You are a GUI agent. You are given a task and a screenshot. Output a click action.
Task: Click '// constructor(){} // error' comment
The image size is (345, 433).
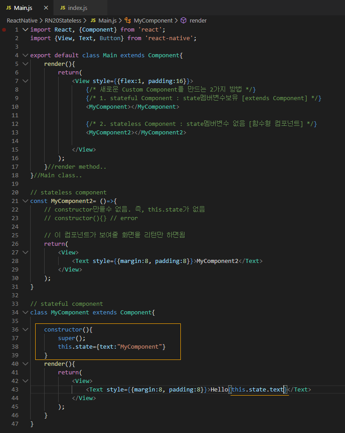(x=91, y=218)
